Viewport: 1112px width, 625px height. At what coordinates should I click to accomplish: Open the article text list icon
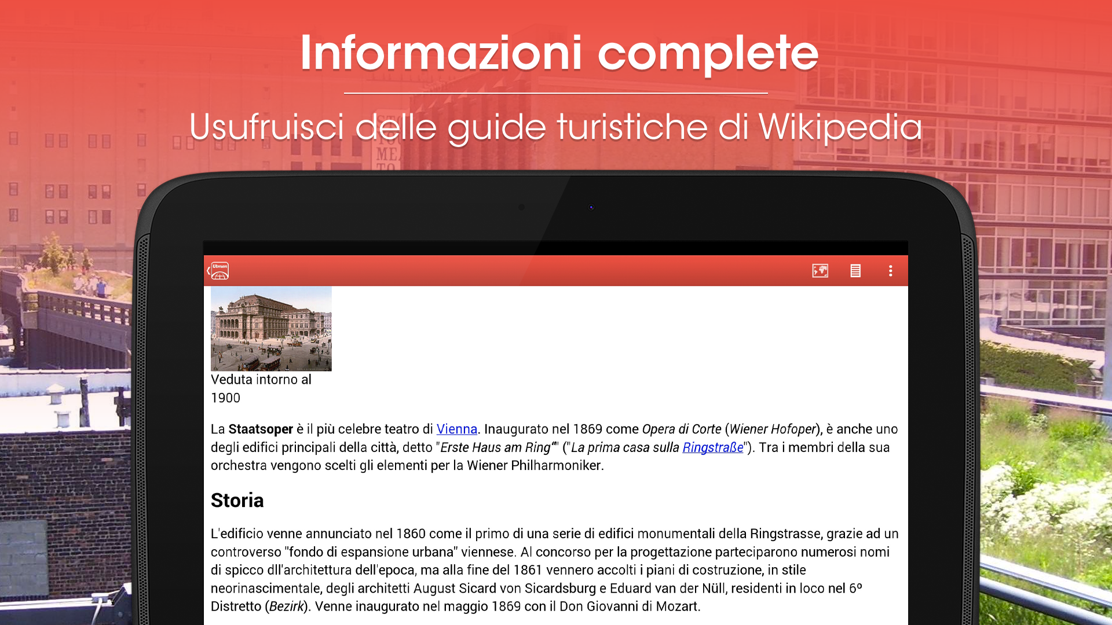[855, 271]
